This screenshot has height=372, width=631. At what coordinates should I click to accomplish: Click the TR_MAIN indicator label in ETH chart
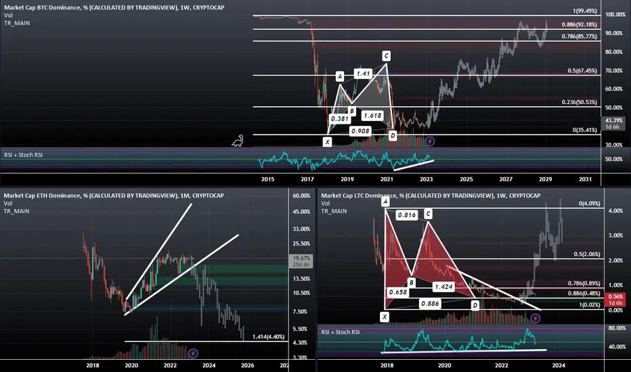coord(16,211)
